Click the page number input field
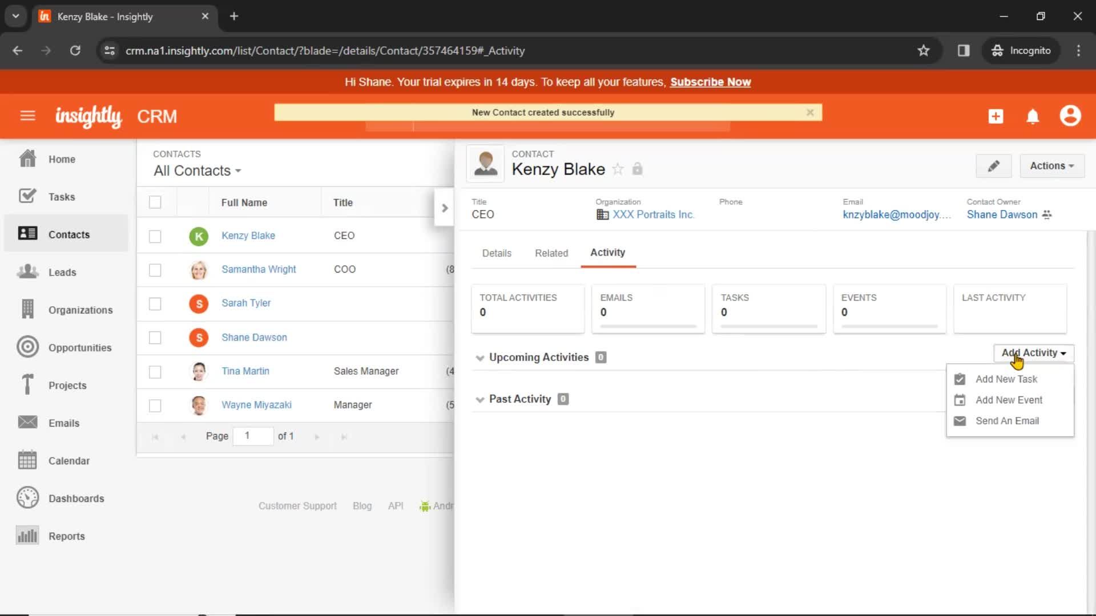Viewport: 1096px width, 616px height. (253, 436)
